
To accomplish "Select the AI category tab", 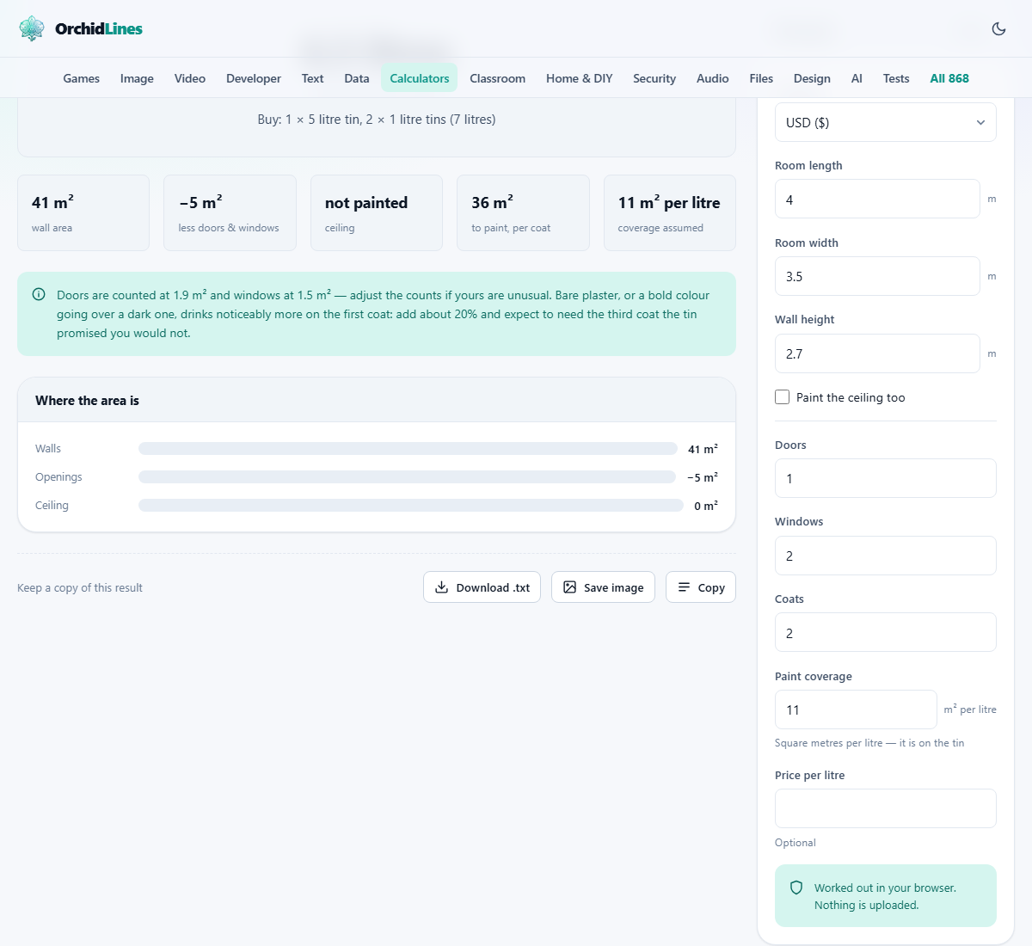I will point(857,78).
